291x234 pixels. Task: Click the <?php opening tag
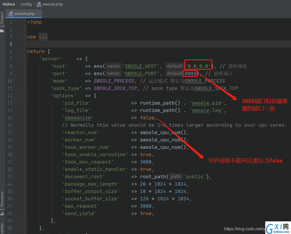(x=34, y=22)
